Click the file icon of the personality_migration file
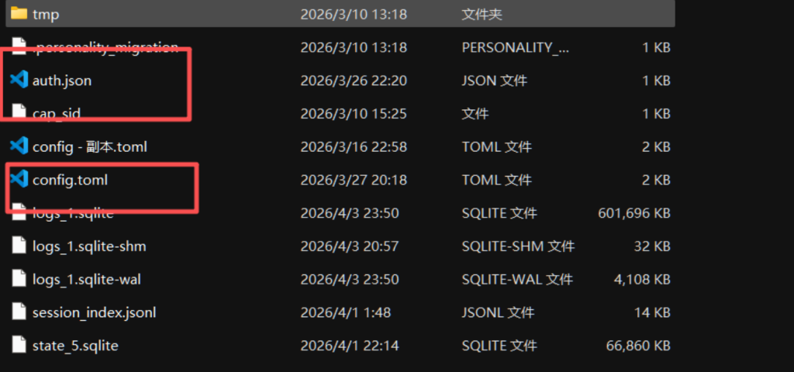 (19, 47)
